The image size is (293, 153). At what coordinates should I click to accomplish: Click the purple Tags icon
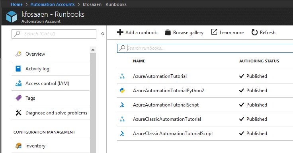(x=18, y=98)
